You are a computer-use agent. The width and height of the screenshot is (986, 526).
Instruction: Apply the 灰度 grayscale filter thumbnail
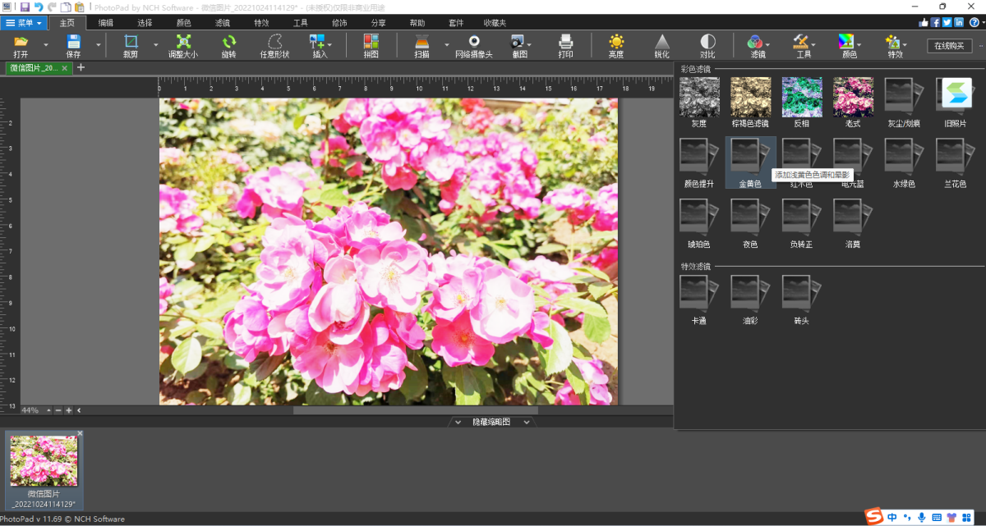699,98
